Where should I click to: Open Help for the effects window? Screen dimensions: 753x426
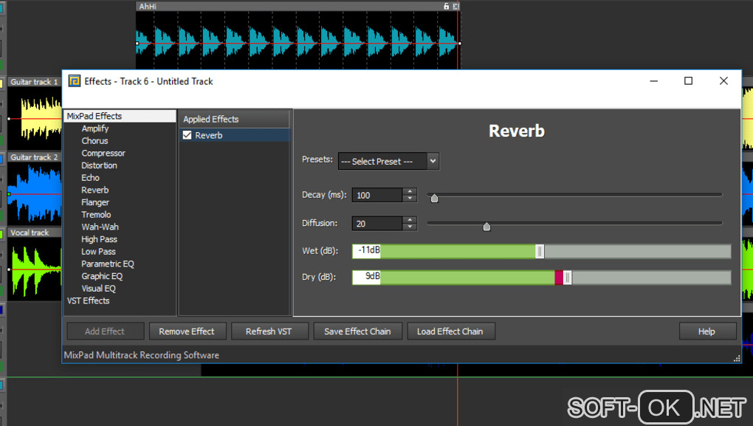pos(707,331)
